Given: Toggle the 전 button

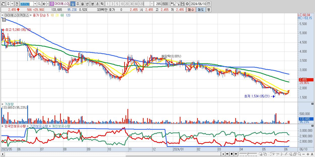Looking at the screenshot, I should click(17, 4).
